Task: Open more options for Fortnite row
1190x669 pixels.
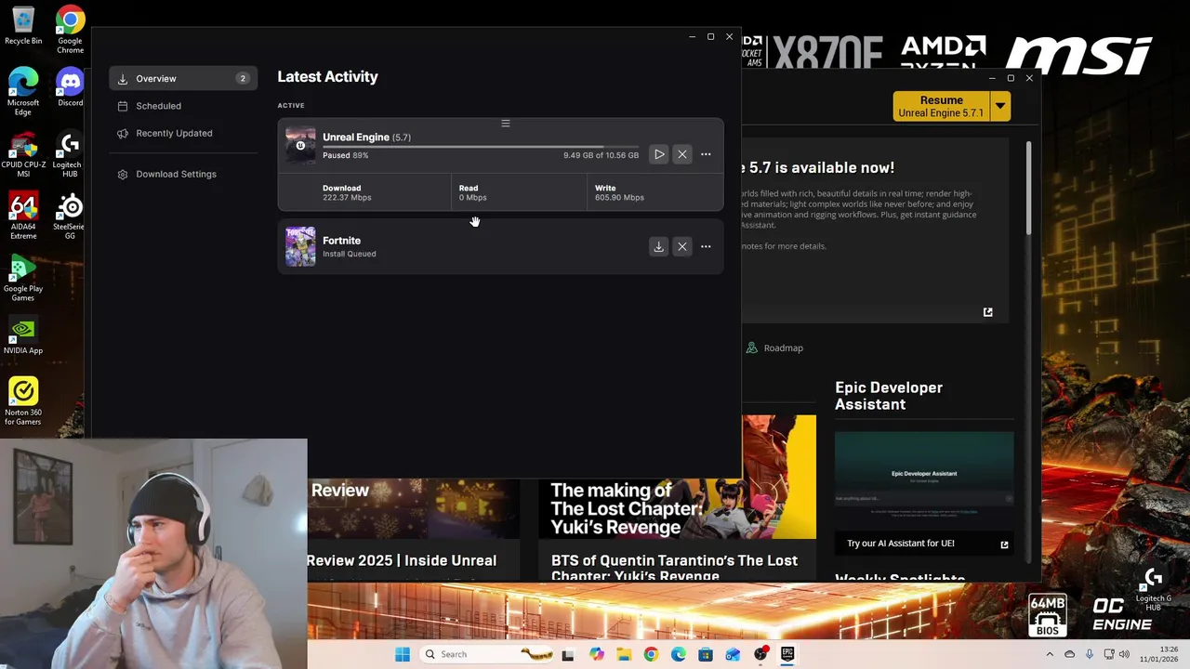Action: pyautogui.click(x=706, y=246)
